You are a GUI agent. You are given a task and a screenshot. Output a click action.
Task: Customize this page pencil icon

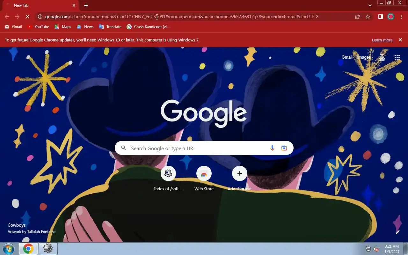(x=397, y=232)
